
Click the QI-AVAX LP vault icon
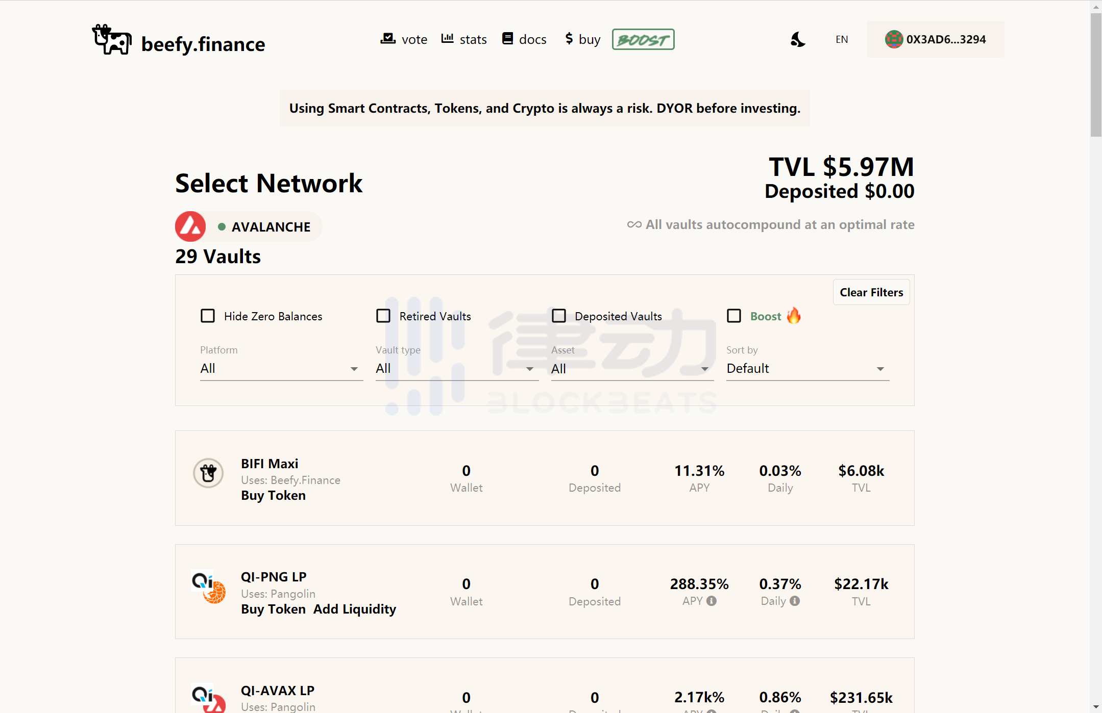[x=208, y=698]
